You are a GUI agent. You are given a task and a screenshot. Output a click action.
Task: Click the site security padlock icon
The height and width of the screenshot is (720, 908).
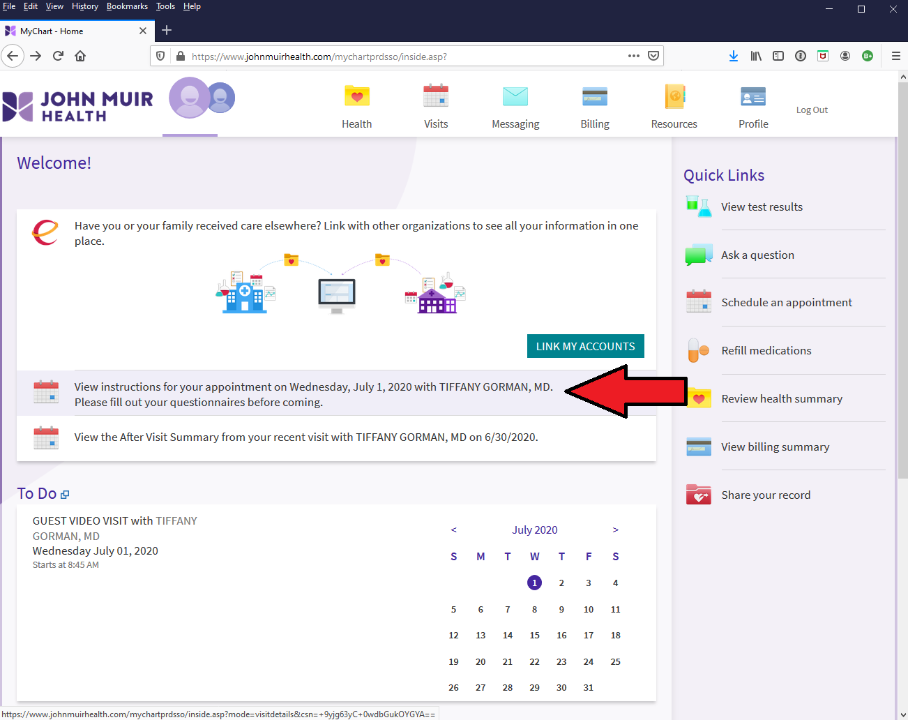pos(180,56)
